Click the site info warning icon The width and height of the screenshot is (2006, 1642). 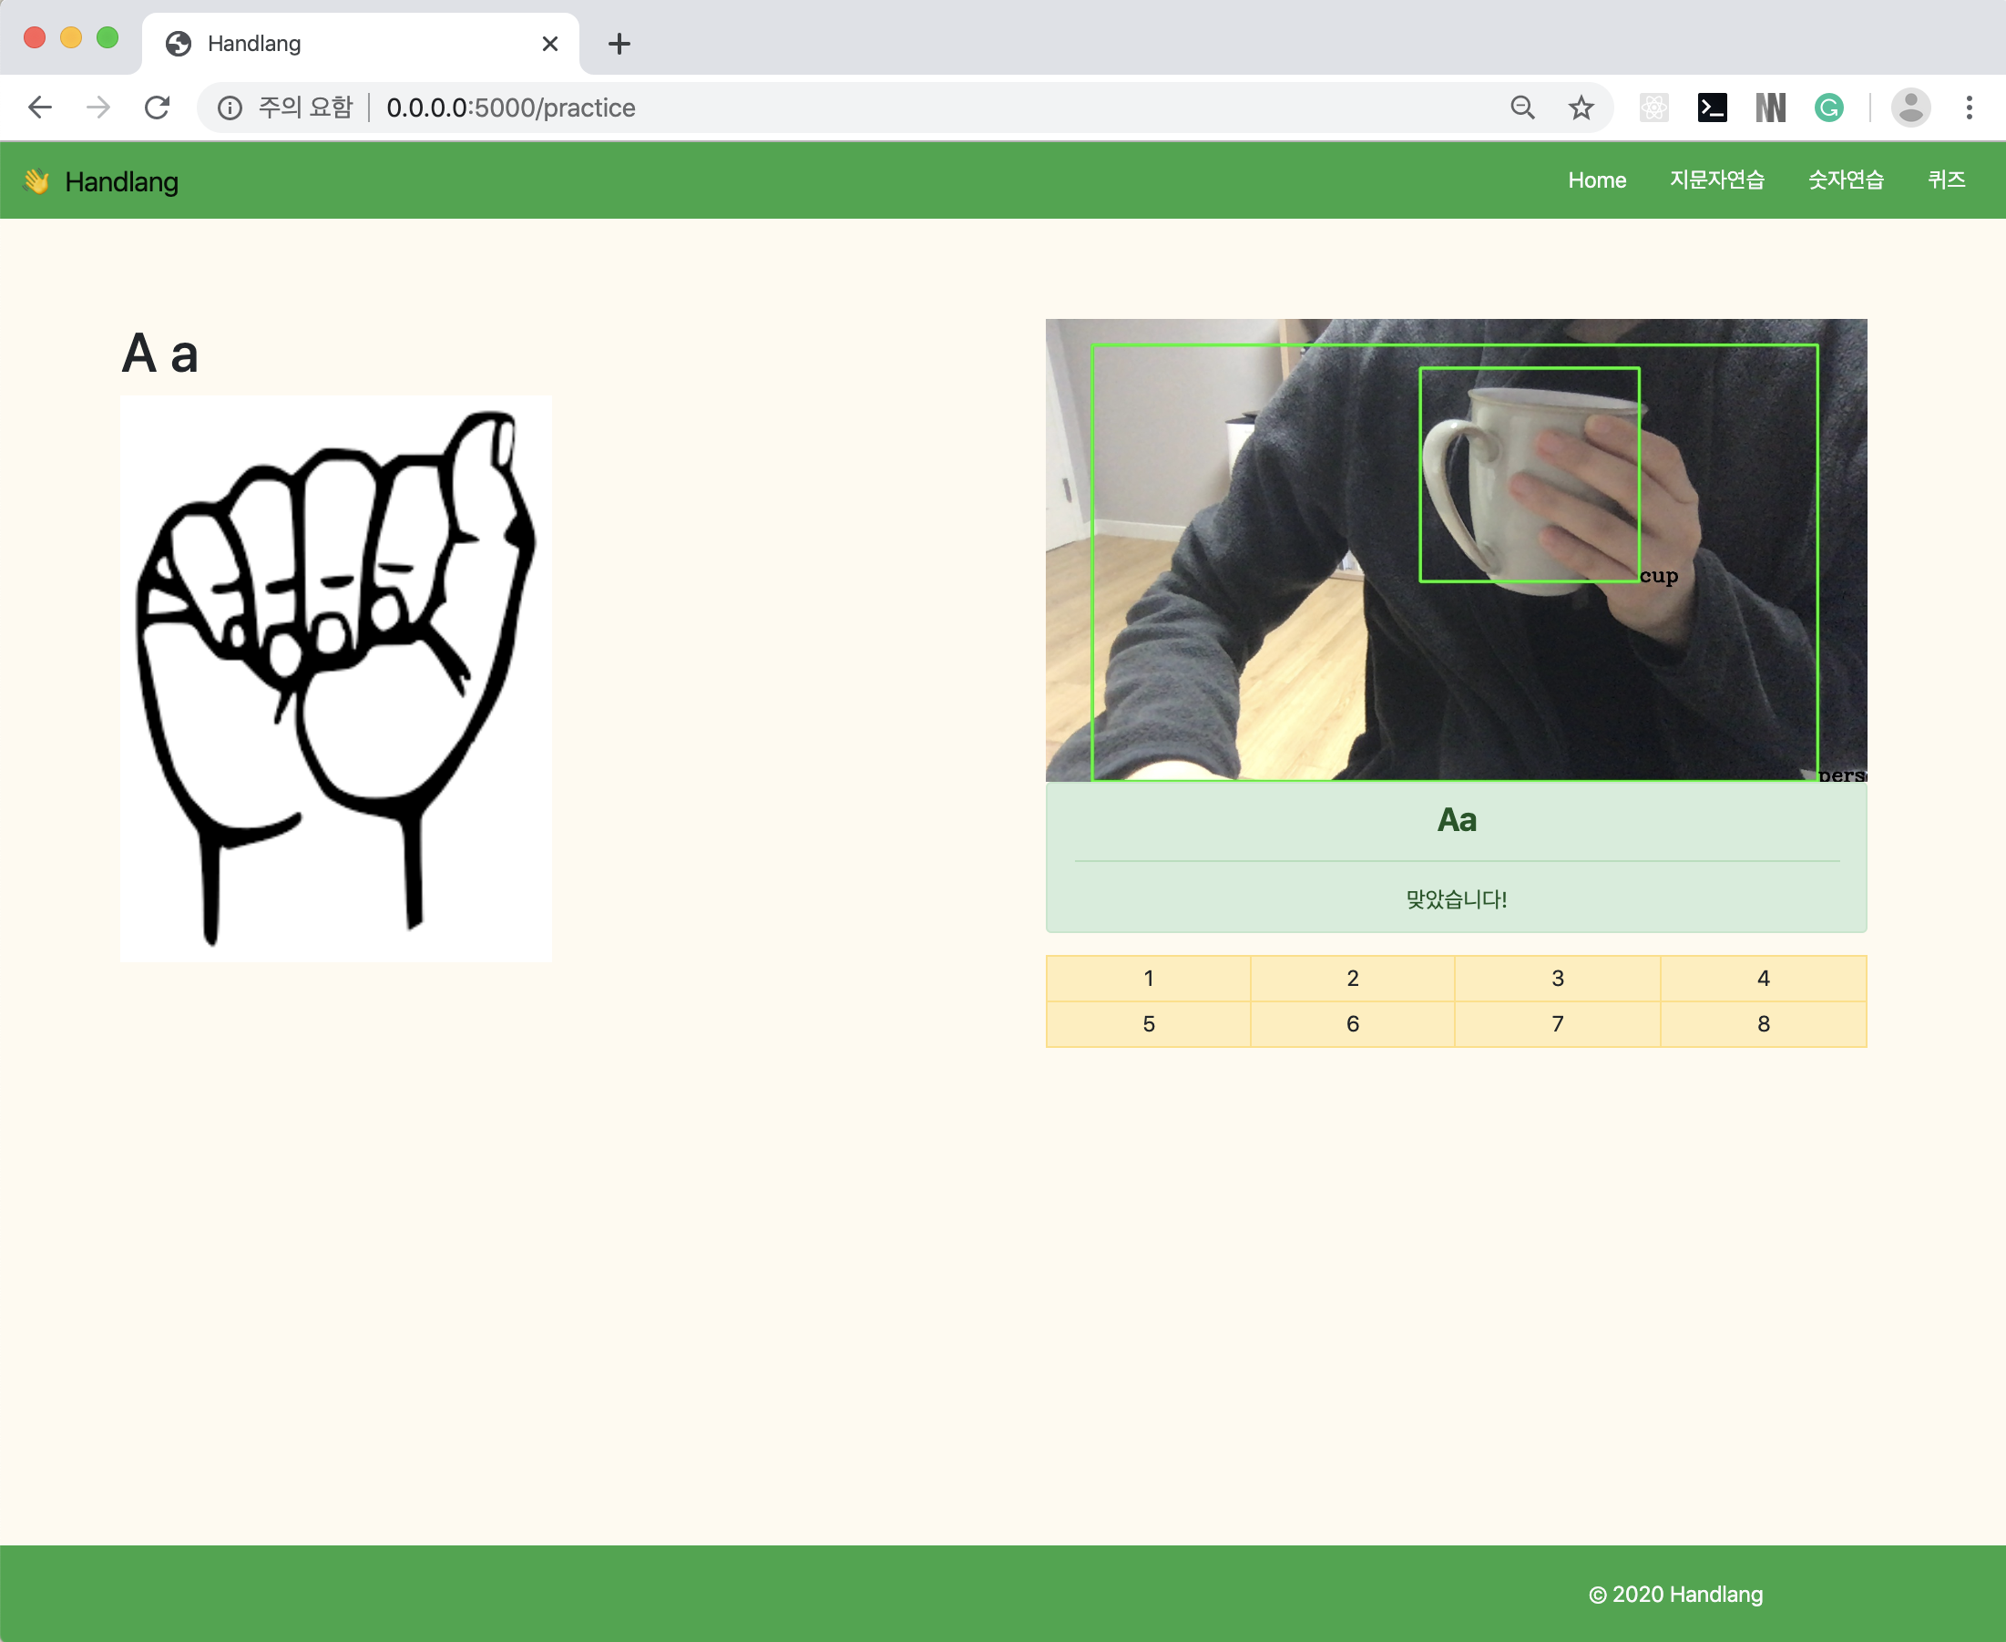click(x=230, y=108)
